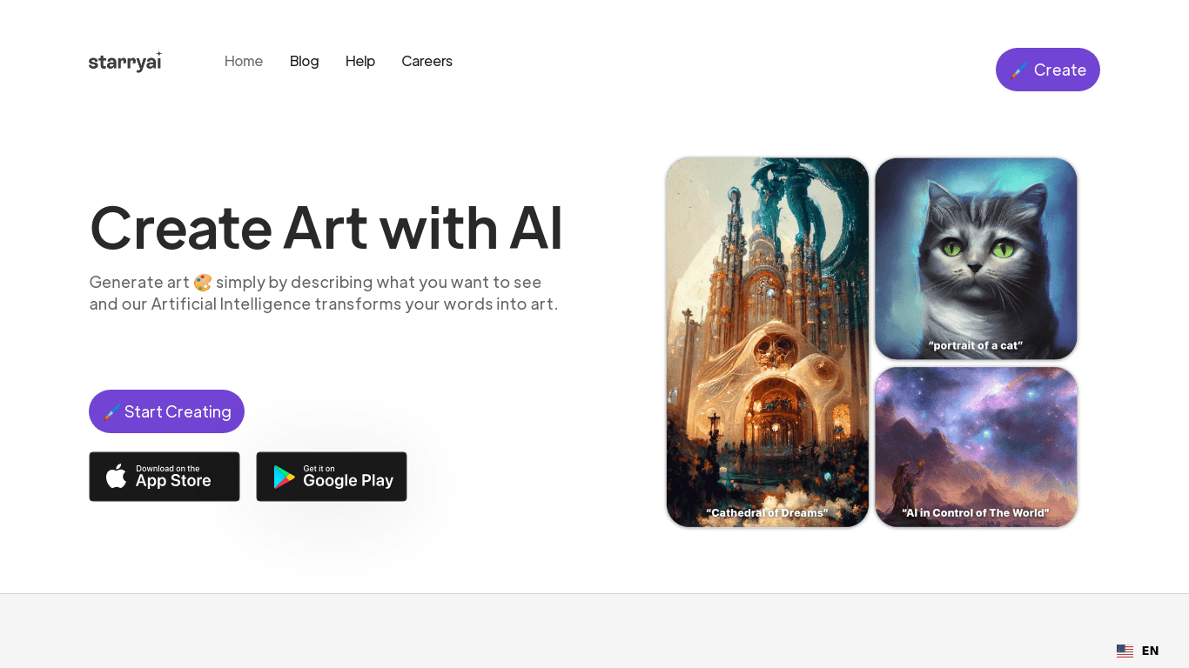Visit the Careers page
Viewport: 1189px width, 668px height.
point(427,61)
